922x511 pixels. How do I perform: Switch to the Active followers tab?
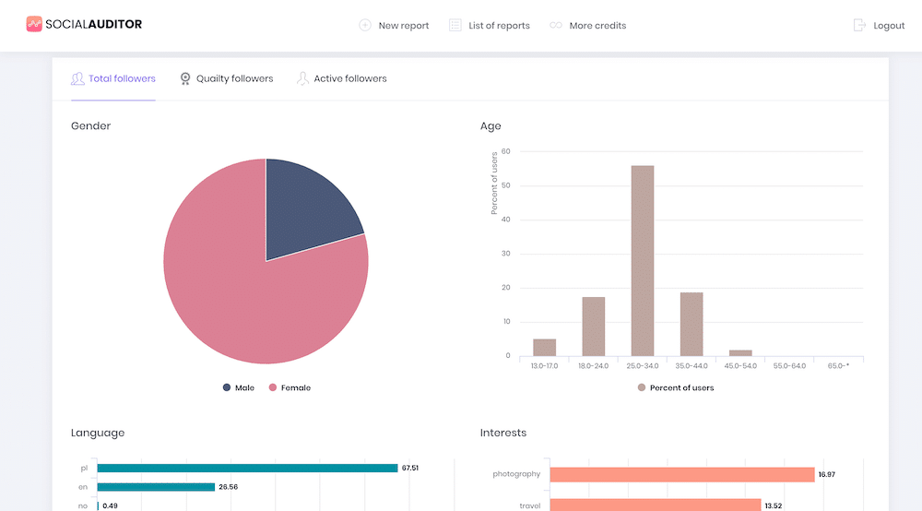(x=349, y=78)
